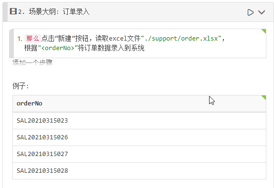
Task: Click the step number 1 label
Action: (x=20, y=39)
